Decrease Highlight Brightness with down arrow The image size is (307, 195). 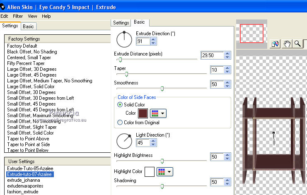(227, 159)
